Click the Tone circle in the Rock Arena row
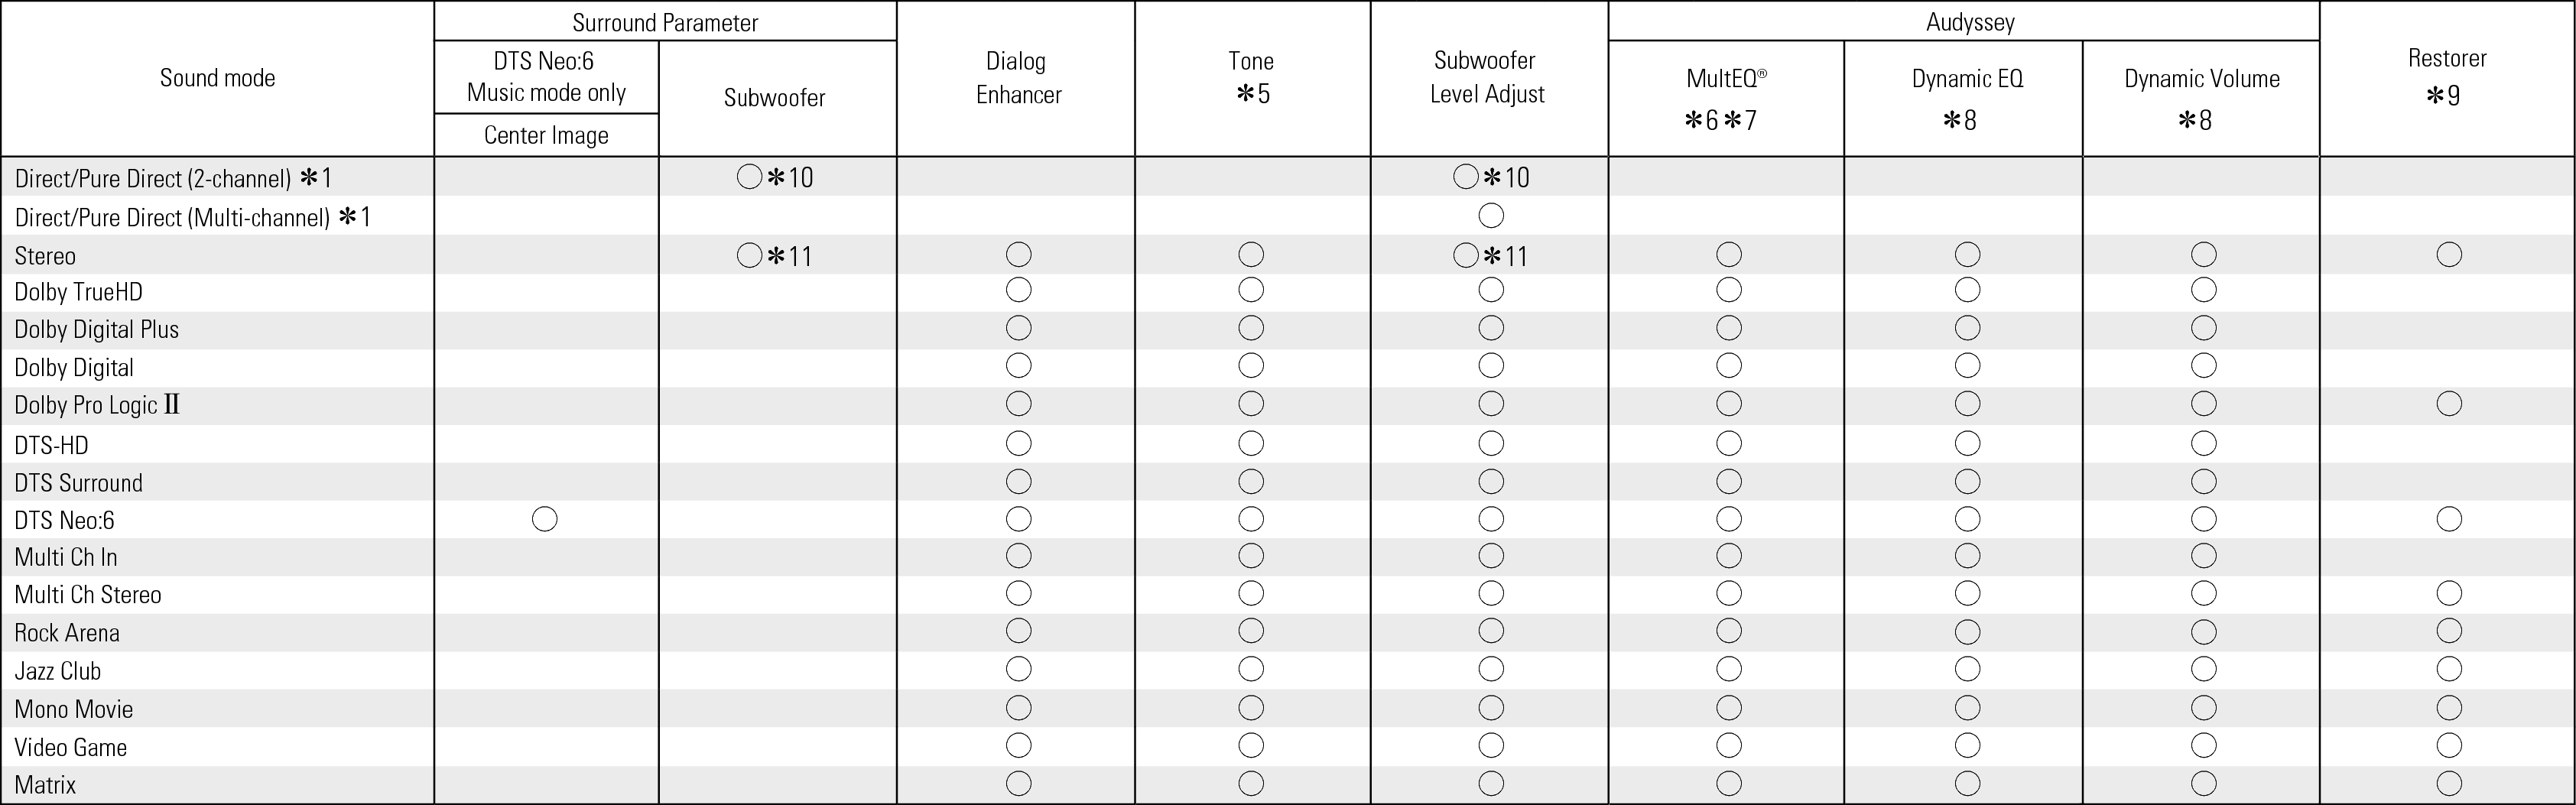This screenshot has height=805, width=2576. coord(1251,632)
